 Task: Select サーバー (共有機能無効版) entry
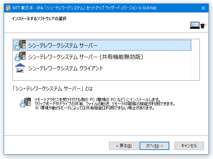(x=102, y=57)
